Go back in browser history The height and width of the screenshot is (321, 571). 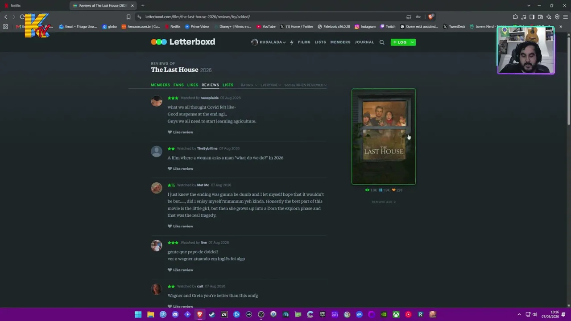[6, 17]
